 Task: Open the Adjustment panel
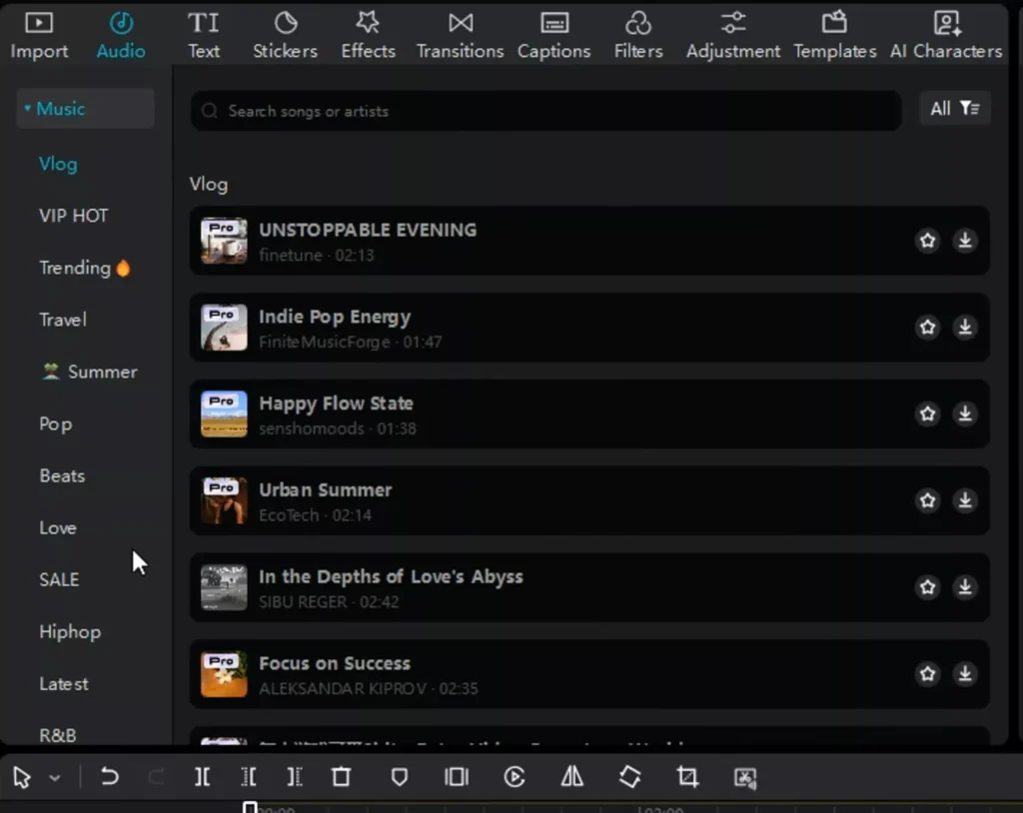(732, 33)
